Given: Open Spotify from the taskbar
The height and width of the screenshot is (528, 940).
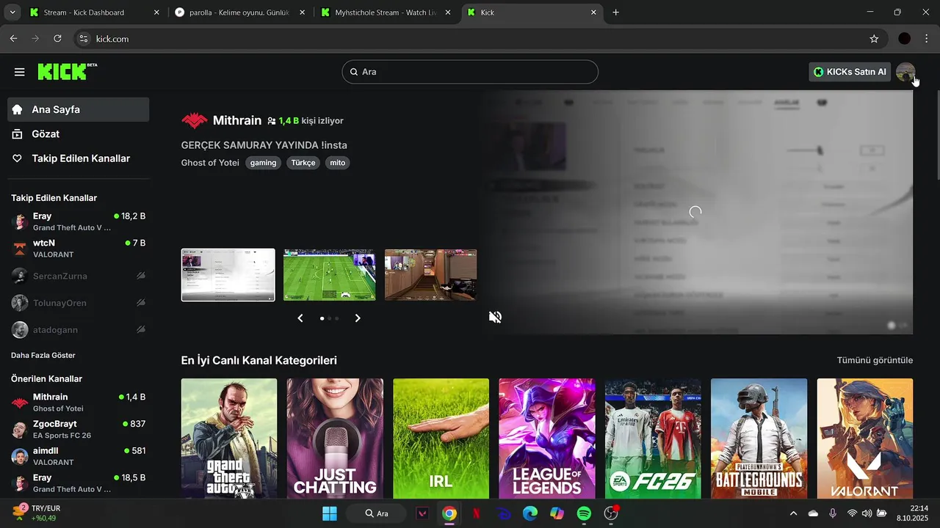Looking at the screenshot, I should (x=584, y=513).
